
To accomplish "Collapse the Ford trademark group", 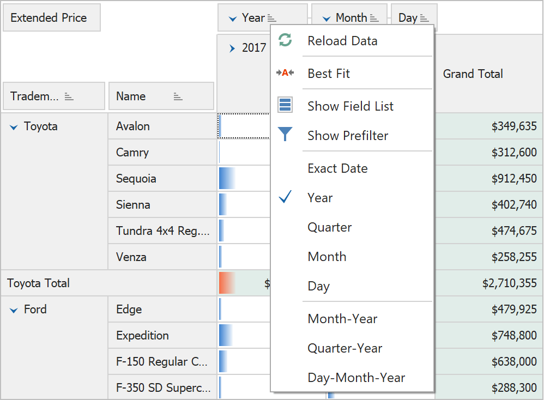I will click(14, 310).
